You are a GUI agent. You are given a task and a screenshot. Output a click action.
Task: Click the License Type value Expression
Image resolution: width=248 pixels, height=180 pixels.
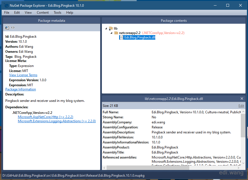[26, 66]
